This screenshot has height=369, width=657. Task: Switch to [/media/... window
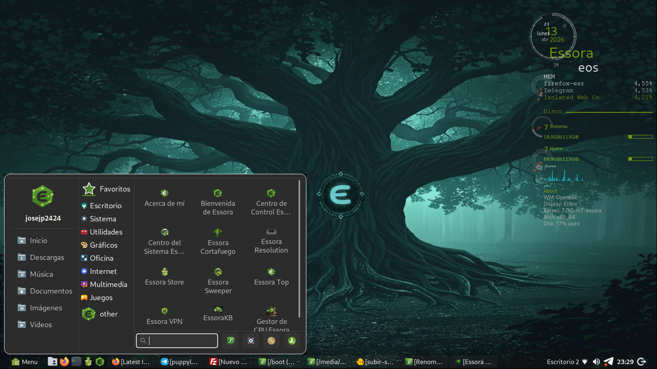326,362
